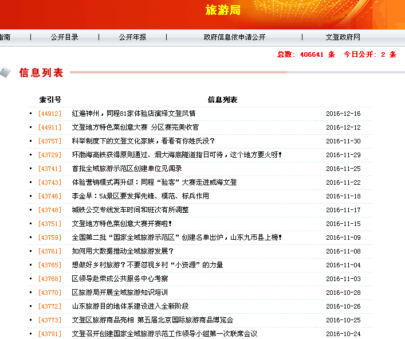
Task: Click index number [43751]
Action: 49,224
